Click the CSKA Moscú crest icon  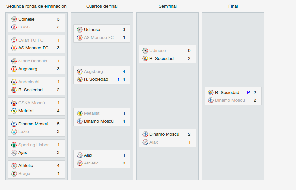point(14,103)
